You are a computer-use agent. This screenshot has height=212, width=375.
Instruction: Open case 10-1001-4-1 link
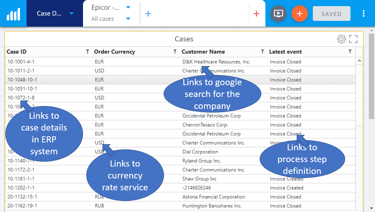coord(21,62)
